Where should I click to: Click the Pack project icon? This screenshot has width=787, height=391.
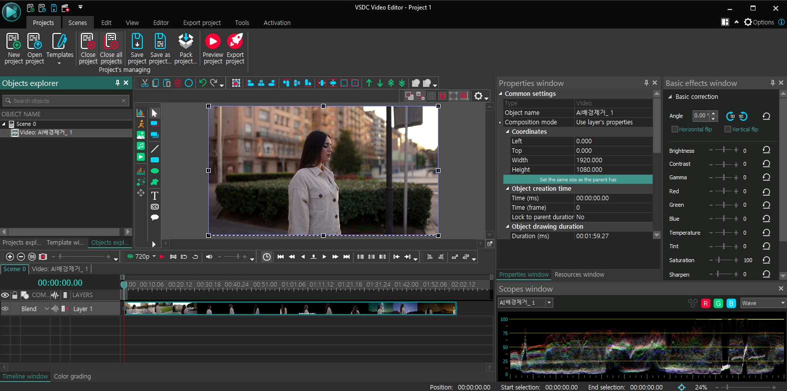coord(186,41)
